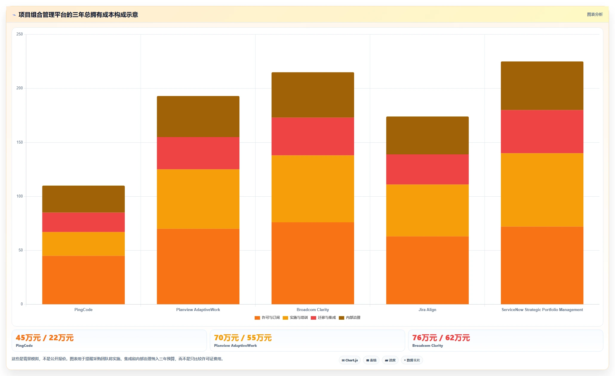Screen dimensions: 615x376
Task: Click the 200 y-axis tick label
Action: click(20, 88)
